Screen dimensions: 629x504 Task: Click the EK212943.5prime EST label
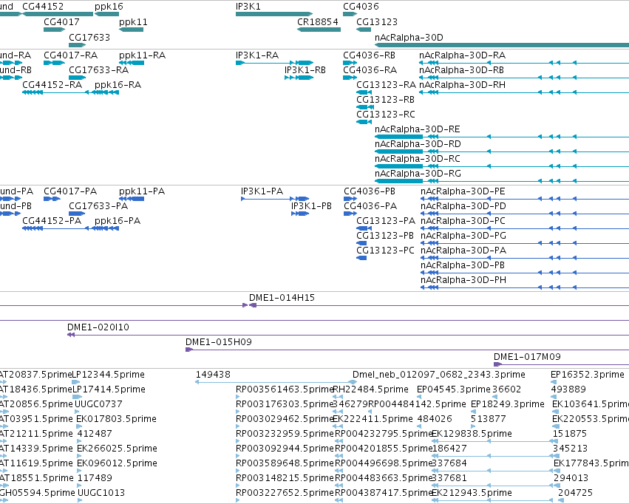pos(472,493)
